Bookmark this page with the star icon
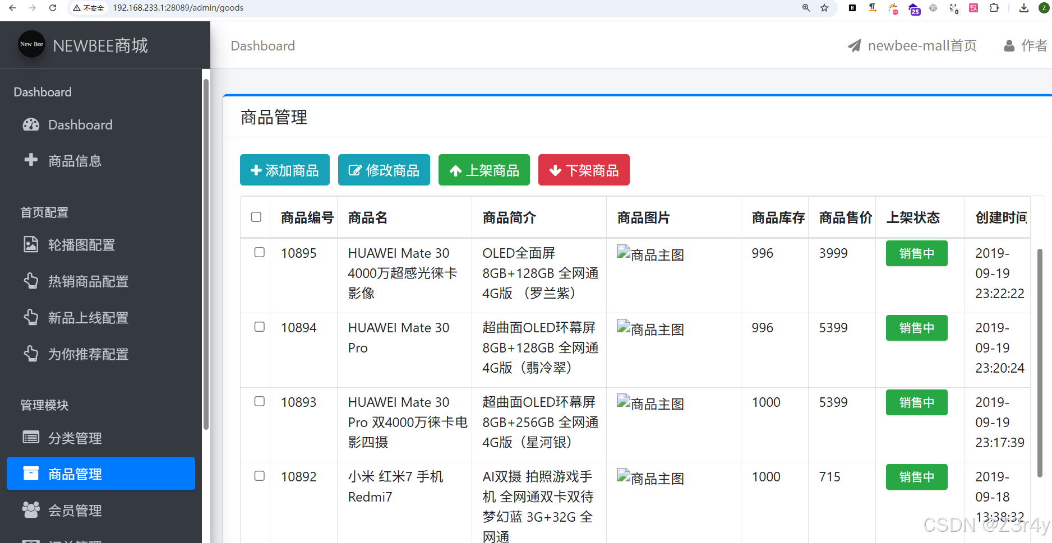The width and height of the screenshot is (1052, 543). pyautogui.click(x=824, y=8)
